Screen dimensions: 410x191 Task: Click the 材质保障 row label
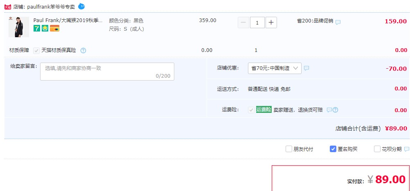19,50
